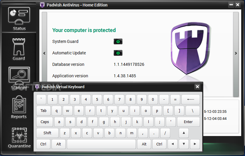Click the left Ctrl key
The width and height of the screenshot is (245, 156).
[x=43, y=144]
